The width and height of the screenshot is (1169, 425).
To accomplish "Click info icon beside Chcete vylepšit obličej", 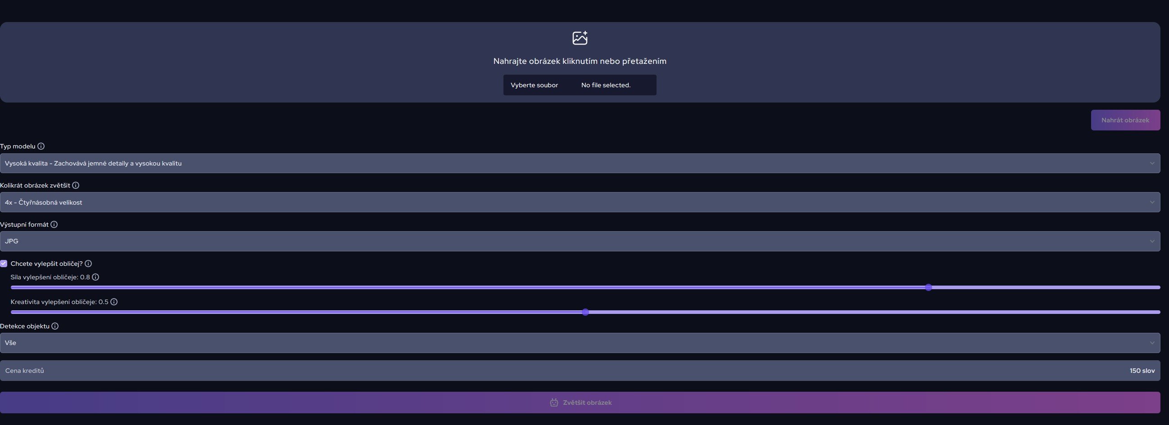I will click(89, 264).
